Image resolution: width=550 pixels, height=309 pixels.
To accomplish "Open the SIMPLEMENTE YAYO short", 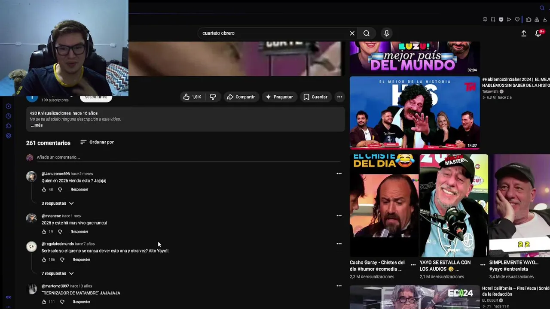I will [x=519, y=206].
